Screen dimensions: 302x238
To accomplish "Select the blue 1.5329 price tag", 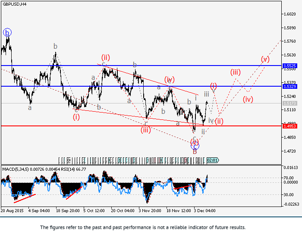I will (x=290, y=87).
